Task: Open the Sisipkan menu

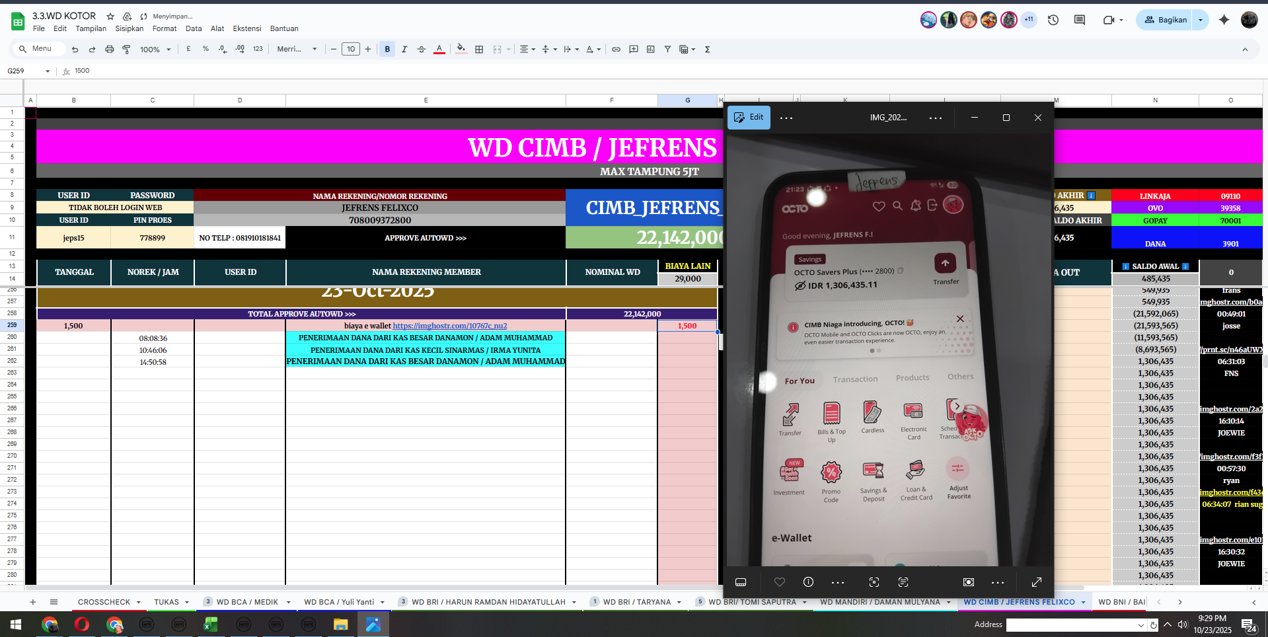Action: tap(129, 28)
